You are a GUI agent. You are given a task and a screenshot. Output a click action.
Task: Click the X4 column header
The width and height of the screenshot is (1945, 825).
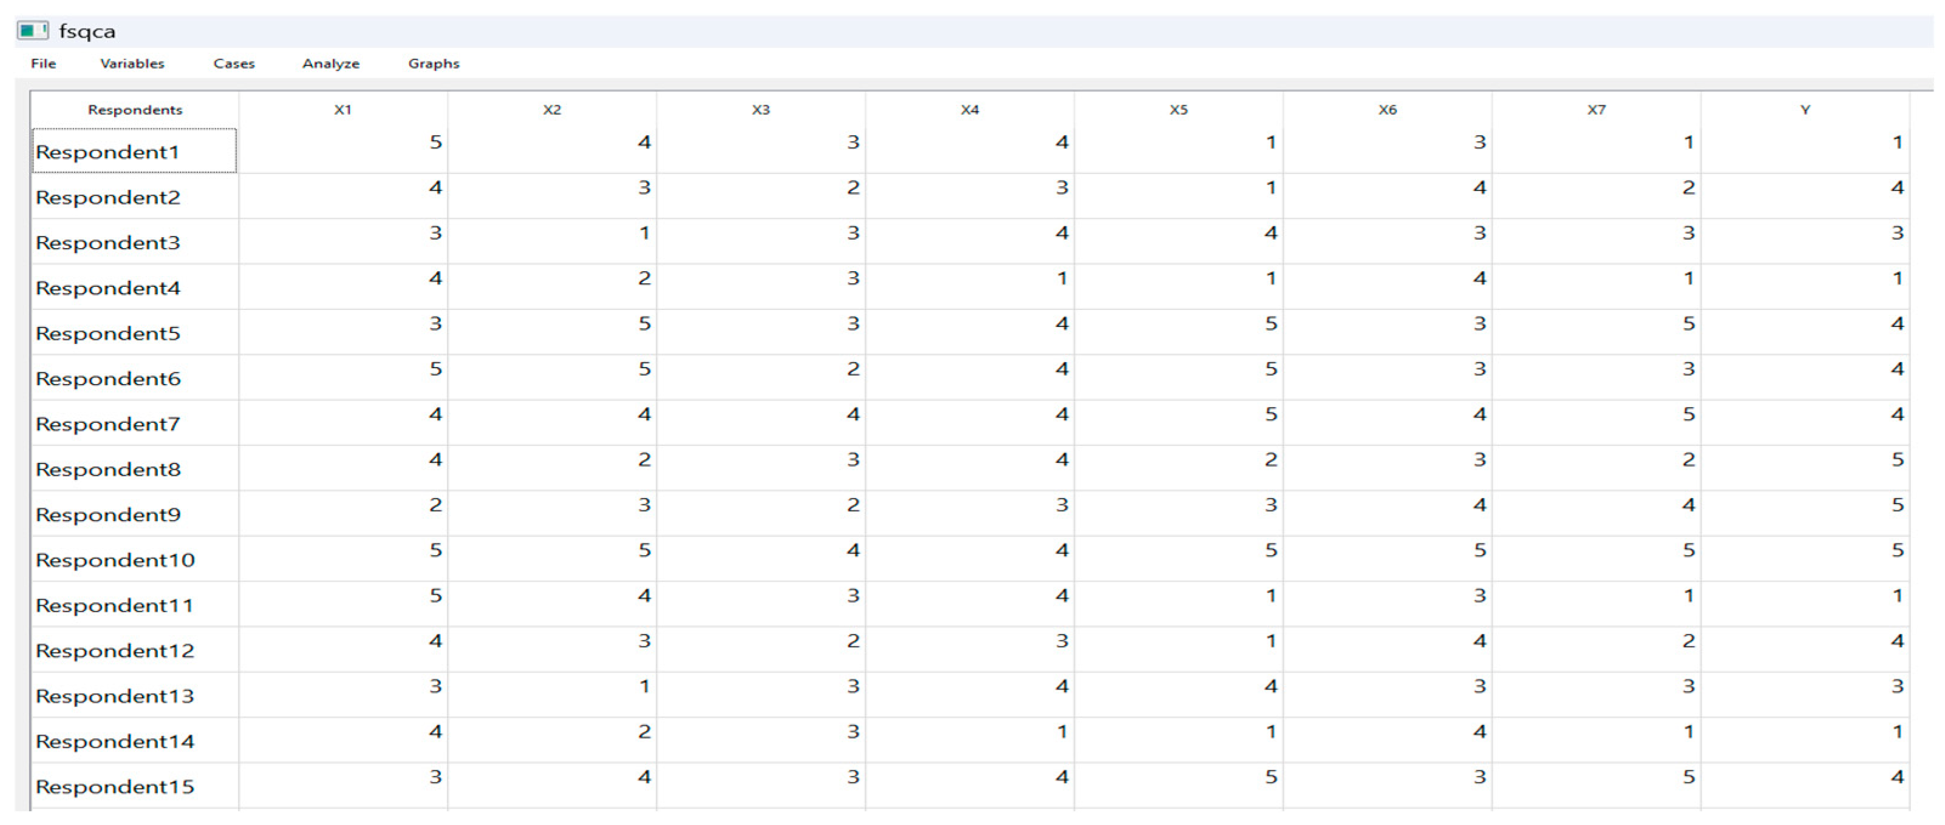click(970, 110)
